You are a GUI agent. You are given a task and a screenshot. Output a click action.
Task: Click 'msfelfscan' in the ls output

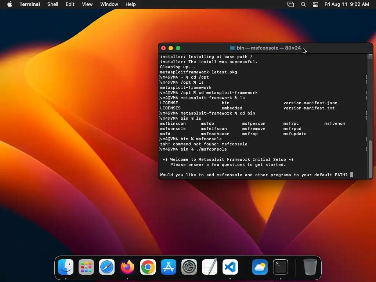pyautogui.click(x=214, y=129)
